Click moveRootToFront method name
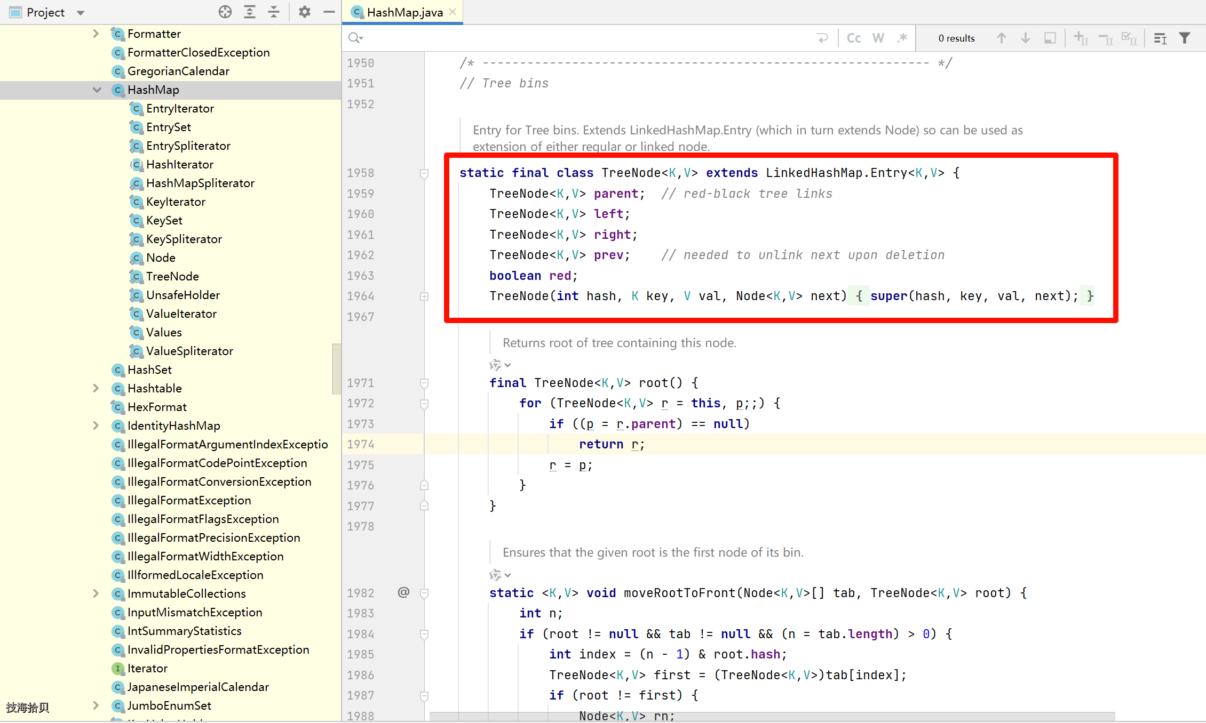This screenshot has width=1206, height=723. point(680,593)
